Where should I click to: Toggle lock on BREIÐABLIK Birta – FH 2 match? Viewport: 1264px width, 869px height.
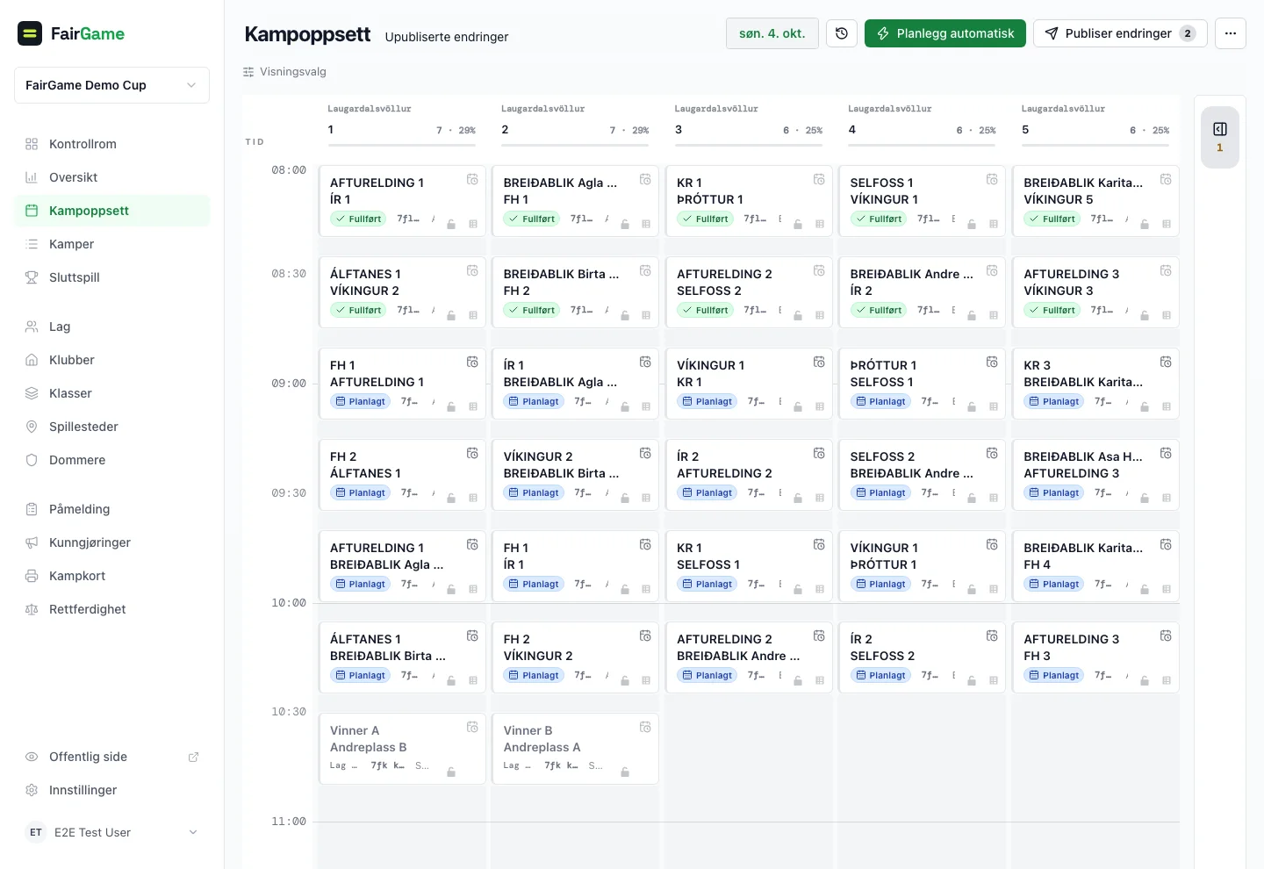point(625,315)
